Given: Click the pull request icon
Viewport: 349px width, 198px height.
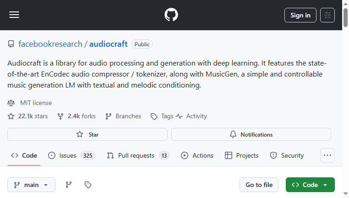Looking at the screenshot, I should point(110,155).
